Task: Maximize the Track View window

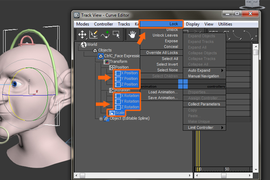Action: (x=237, y=13)
